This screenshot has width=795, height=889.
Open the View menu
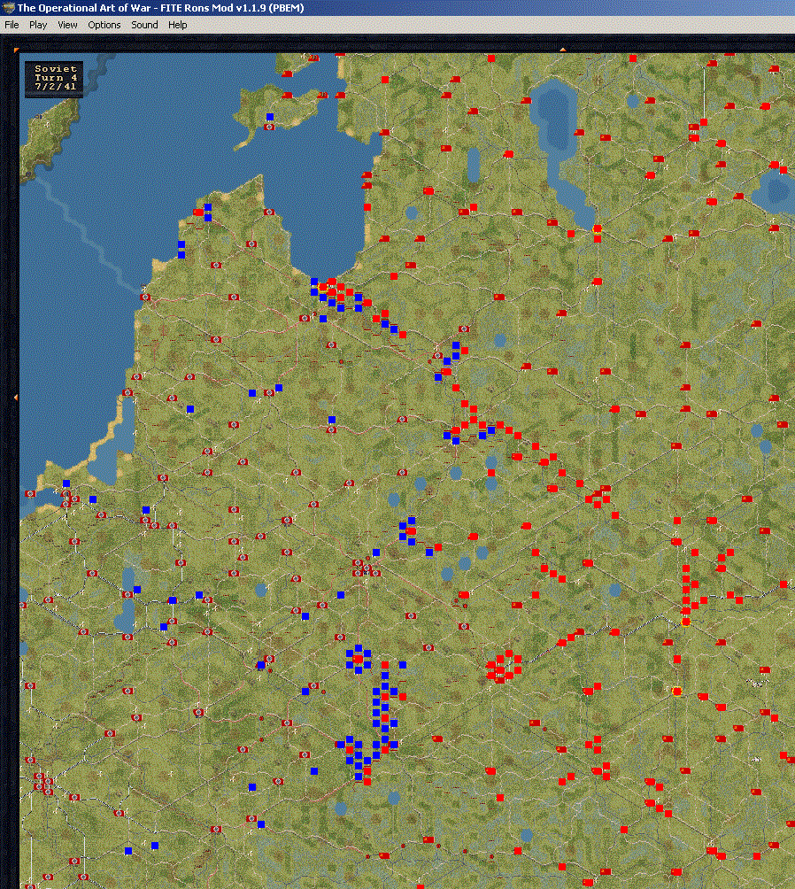(x=67, y=25)
